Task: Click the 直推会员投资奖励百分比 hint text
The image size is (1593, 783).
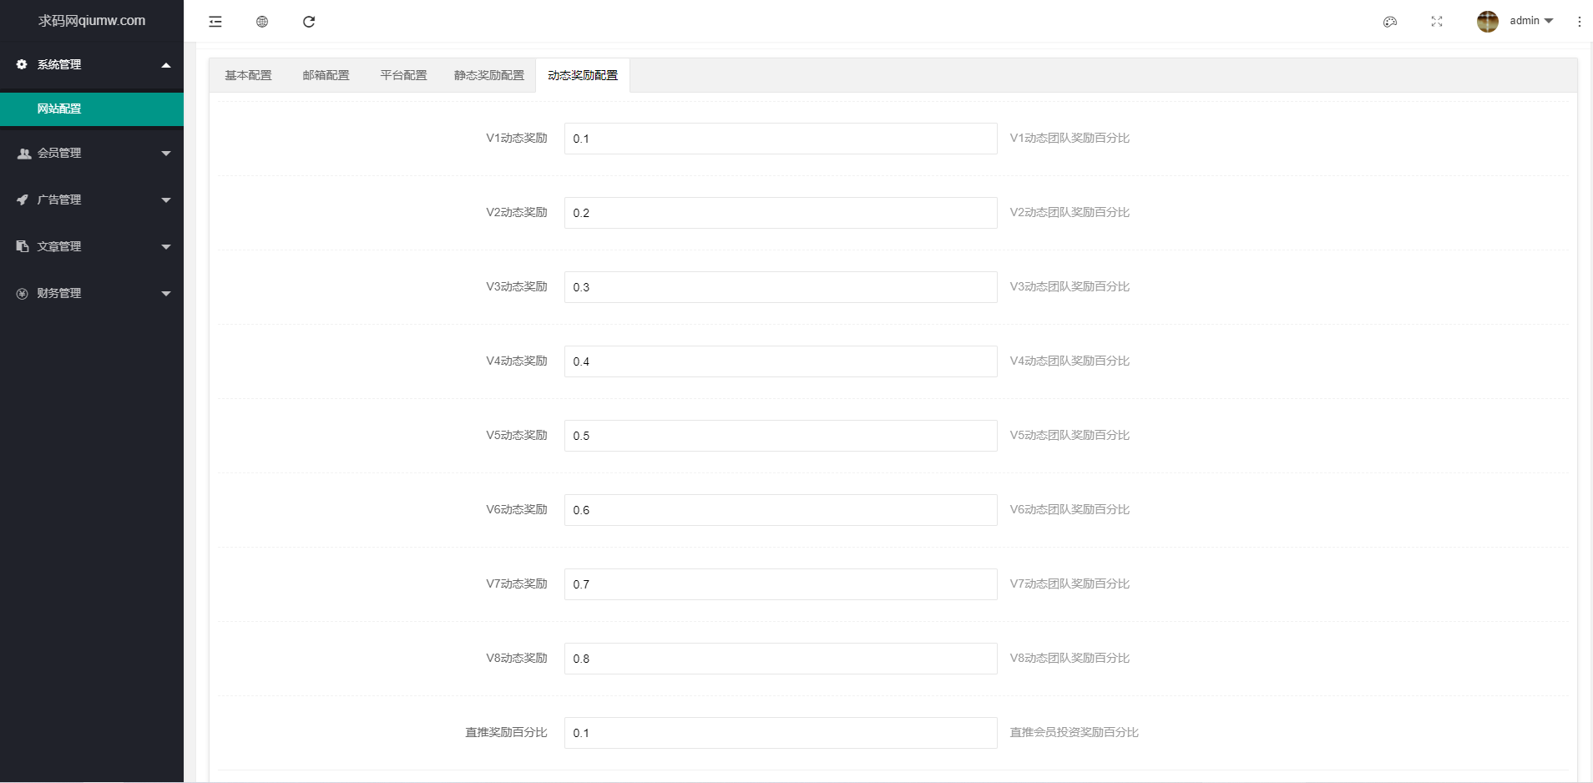Action: (x=1075, y=732)
